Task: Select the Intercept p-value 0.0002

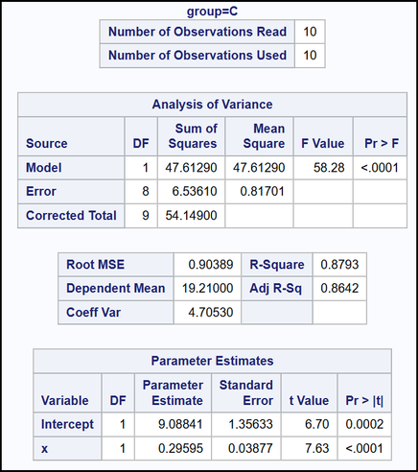Action: click(364, 424)
